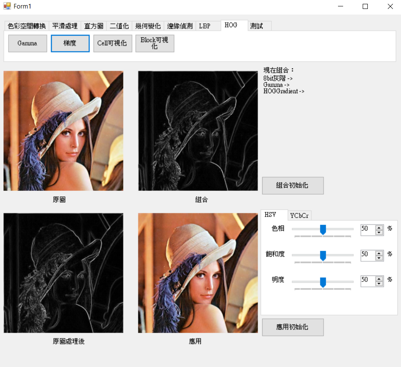Decrease 明度 value with down arrow
Viewport: 401px width, 367px height.
tap(379, 284)
